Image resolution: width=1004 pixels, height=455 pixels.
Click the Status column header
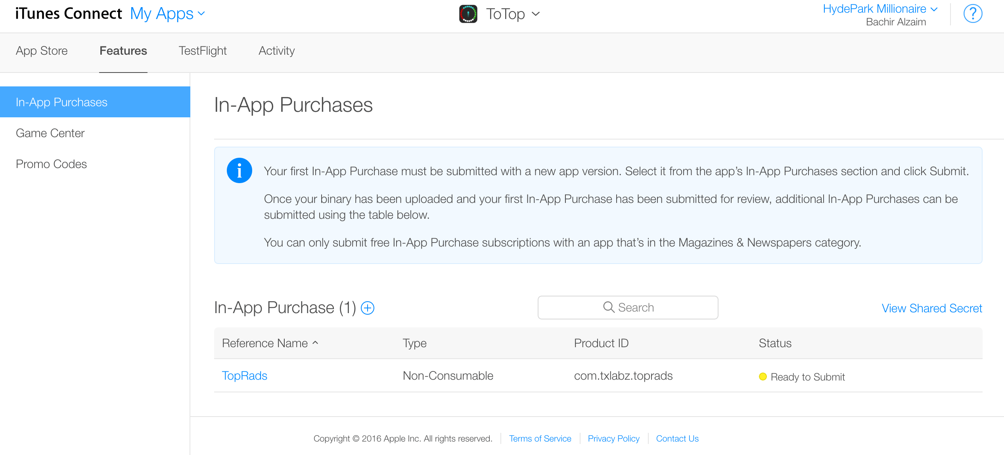(x=775, y=343)
